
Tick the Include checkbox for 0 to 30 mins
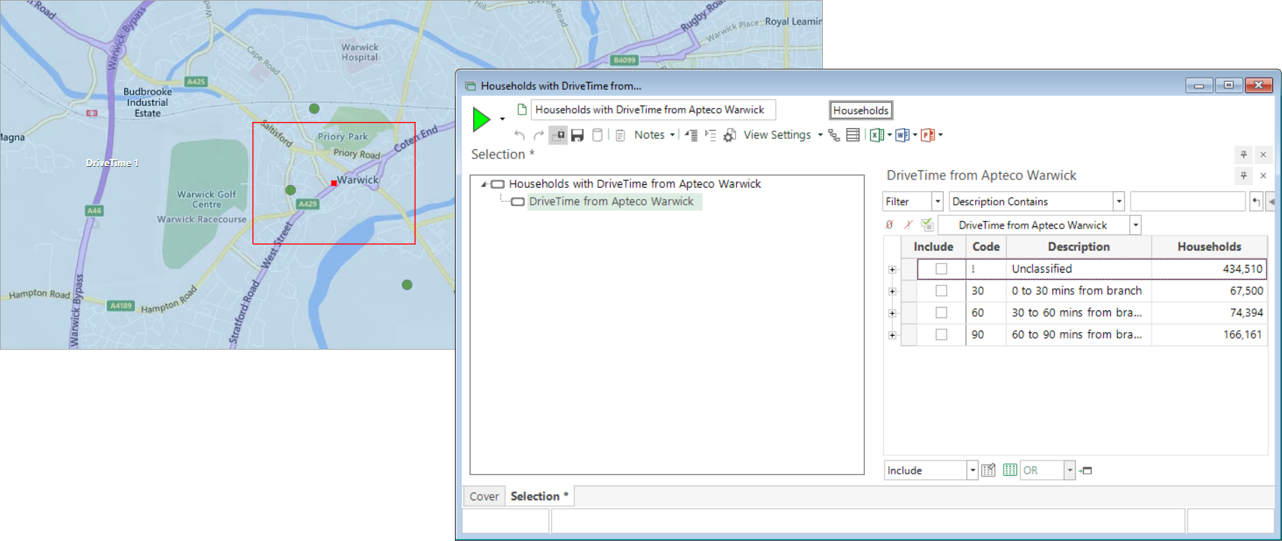point(941,290)
